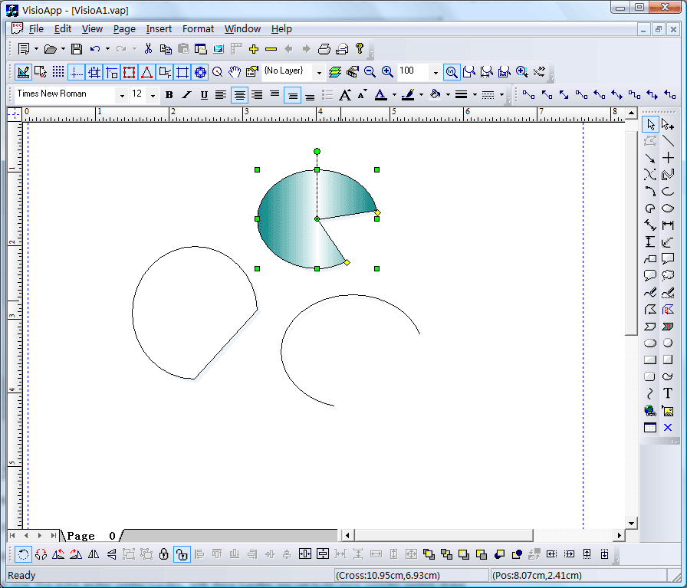This screenshot has width=687, height=588.
Task: Toggle the design mode pencil button
Action: pyautogui.click(x=23, y=72)
